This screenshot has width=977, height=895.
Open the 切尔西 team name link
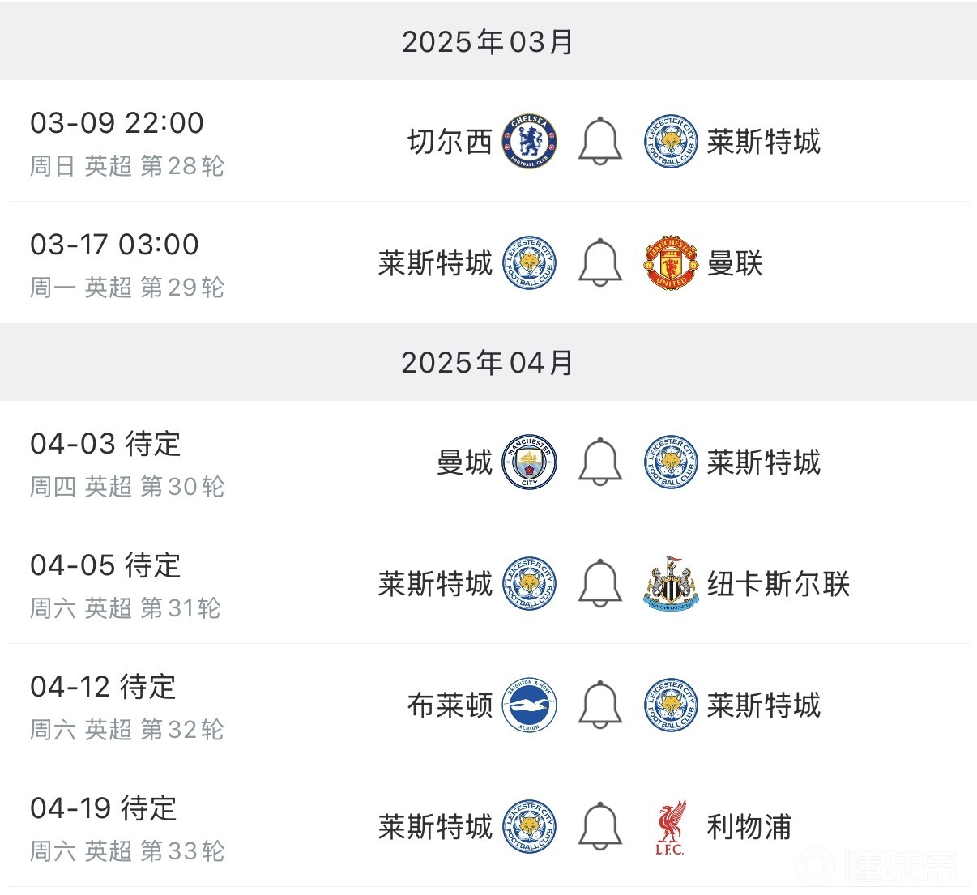point(451,140)
